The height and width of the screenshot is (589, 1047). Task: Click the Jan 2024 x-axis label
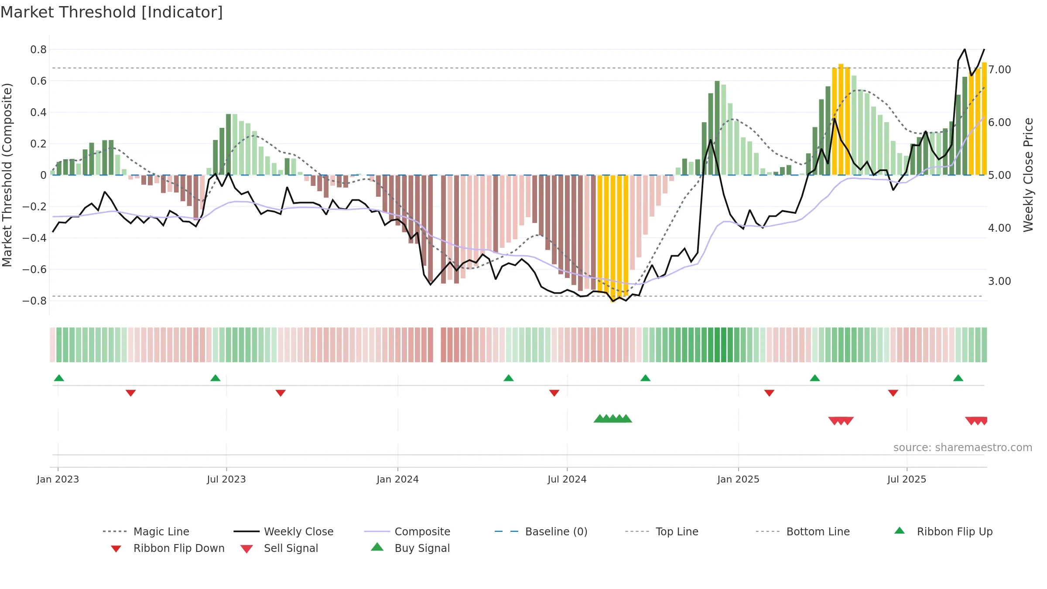point(398,479)
